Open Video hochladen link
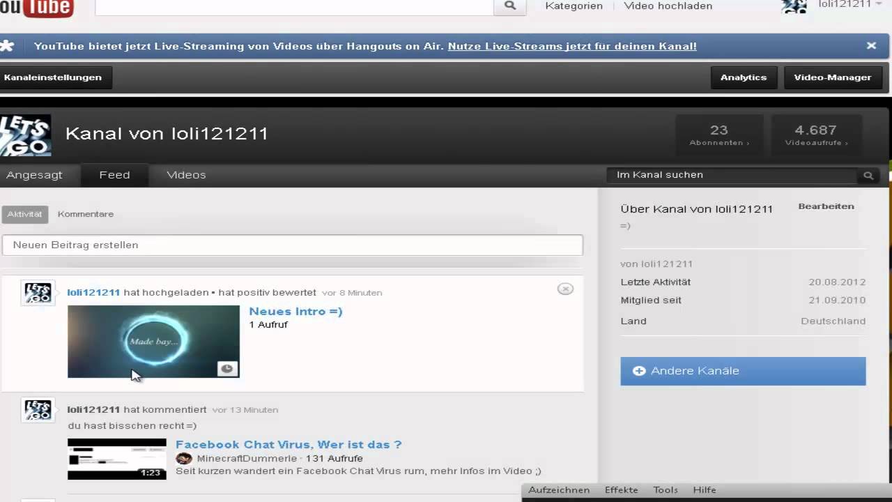This screenshot has height=502, width=892. tap(668, 6)
